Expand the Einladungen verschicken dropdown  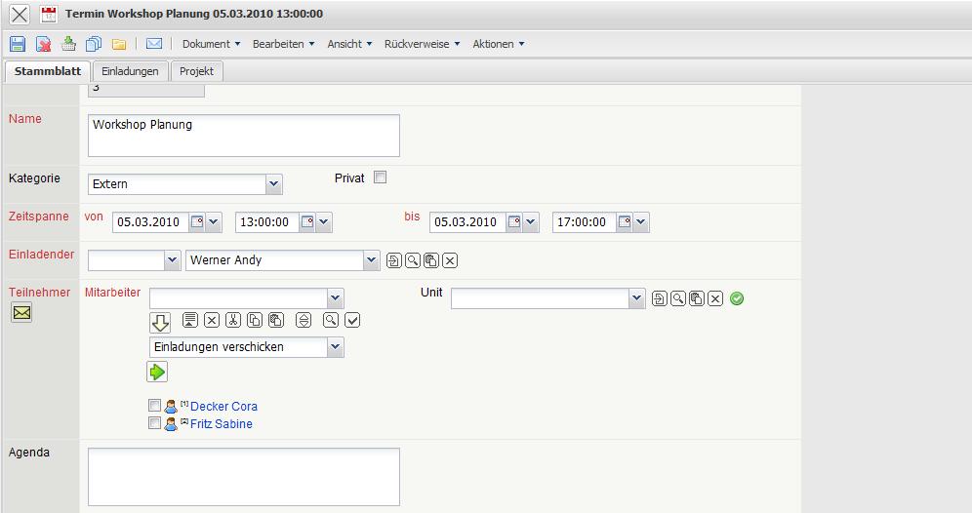(x=336, y=347)
